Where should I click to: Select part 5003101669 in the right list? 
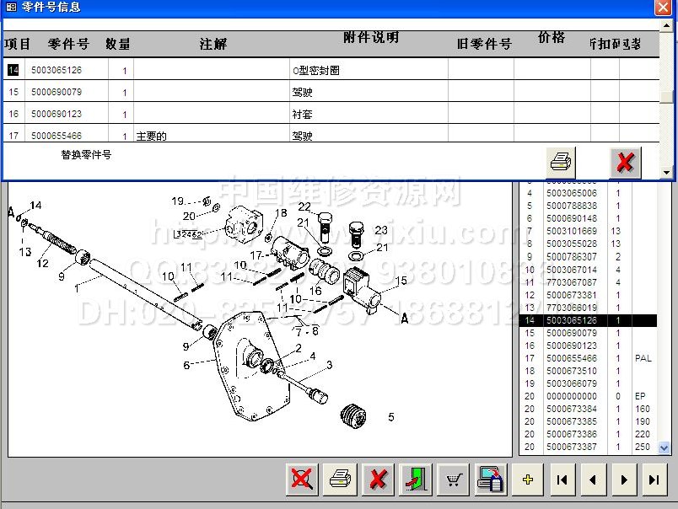(571, 231)
